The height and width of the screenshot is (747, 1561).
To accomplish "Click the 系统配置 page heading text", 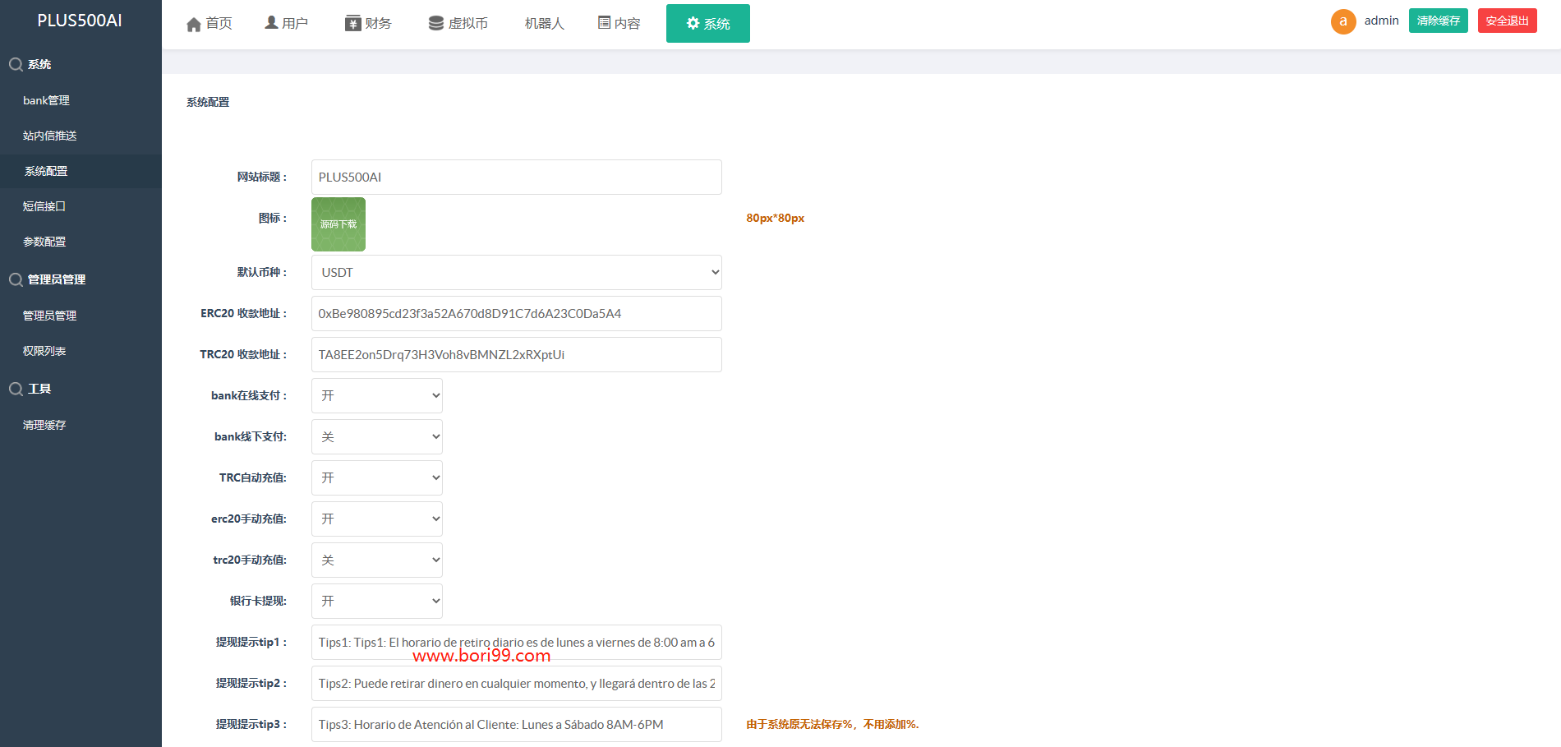I will (x=208, y=102).
